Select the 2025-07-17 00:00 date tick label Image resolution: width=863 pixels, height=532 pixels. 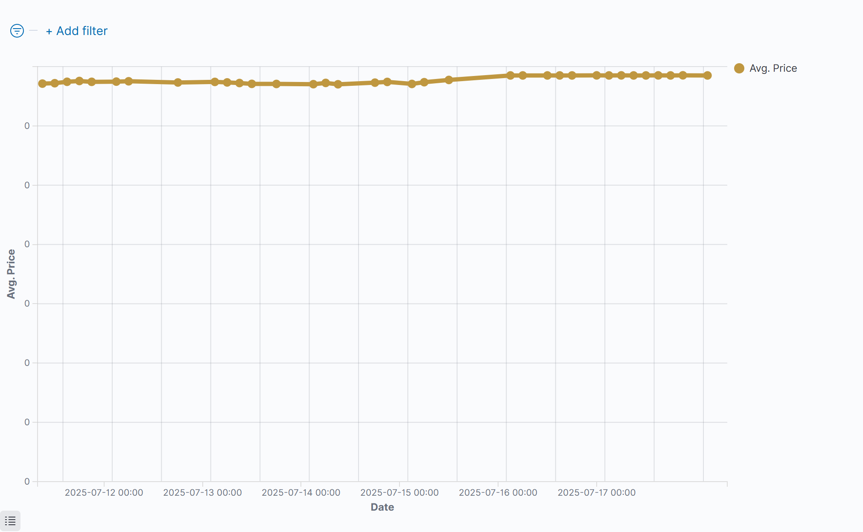597,493
